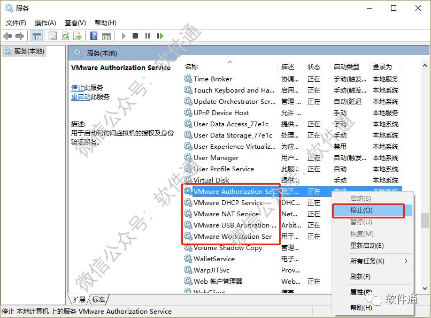Choose 停止(O) in the context menu
431x318 pixels.
point(373,210)
